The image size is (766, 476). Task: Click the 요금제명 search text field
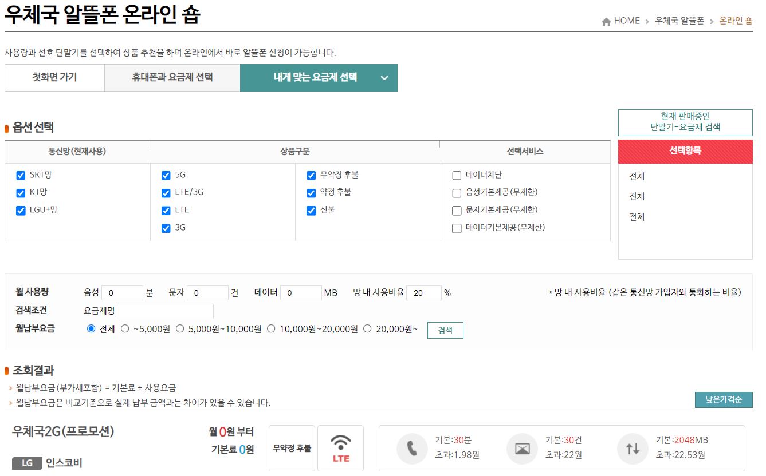point(165,311)
